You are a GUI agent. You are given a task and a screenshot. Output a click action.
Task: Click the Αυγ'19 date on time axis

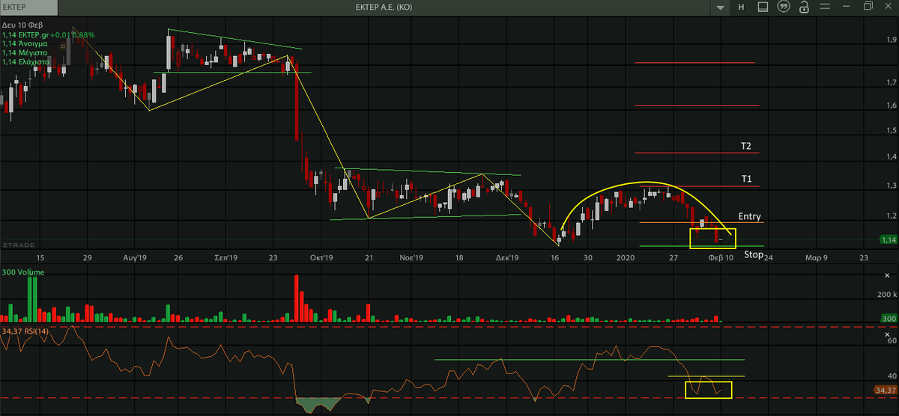point(135,257)
